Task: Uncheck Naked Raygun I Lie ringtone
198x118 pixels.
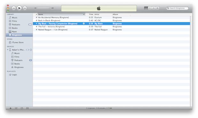Action: pyautogui.click(x=36, y=30)
